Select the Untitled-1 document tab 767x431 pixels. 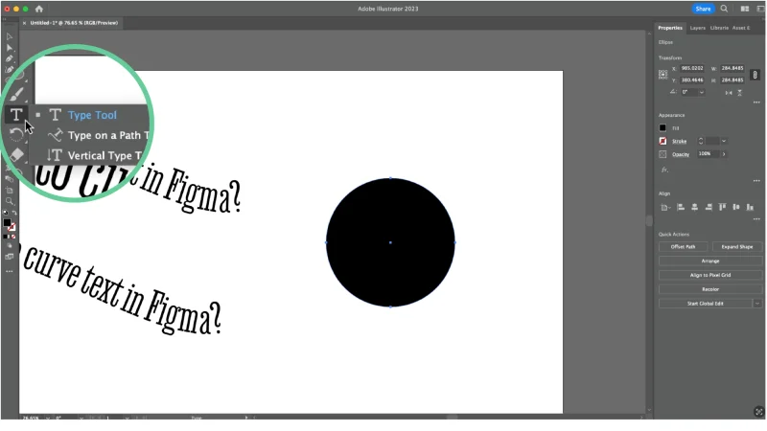(x=74, y=23)
